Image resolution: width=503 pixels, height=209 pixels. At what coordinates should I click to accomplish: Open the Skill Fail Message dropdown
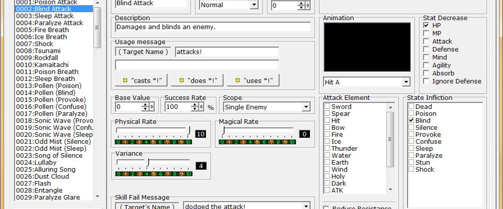[306, 206]
